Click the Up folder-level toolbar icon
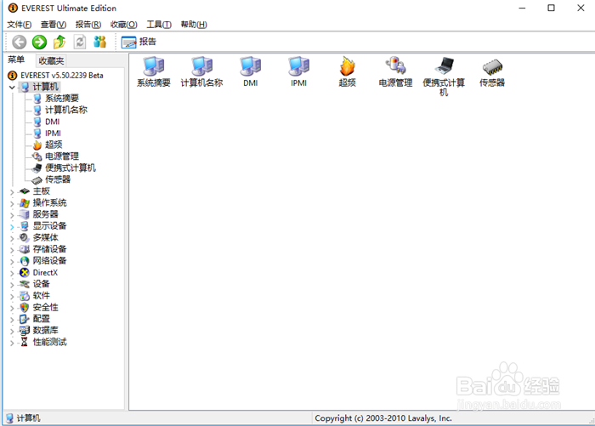Image resolution: width=595 pixels, height=426 pixels. [59, 42]
